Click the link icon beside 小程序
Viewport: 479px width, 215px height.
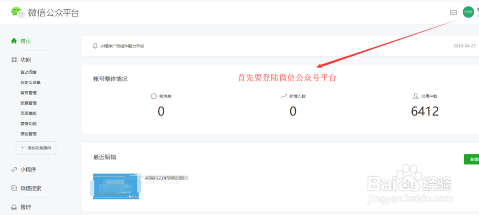pos(14,170)
